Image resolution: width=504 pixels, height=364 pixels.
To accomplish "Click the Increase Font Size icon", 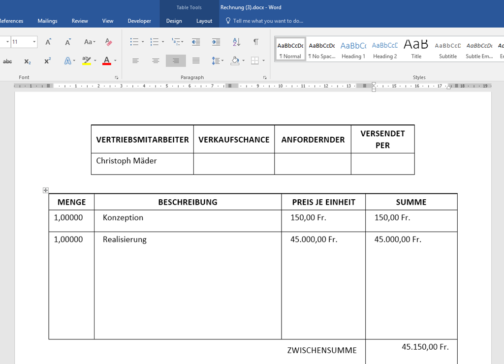I will 48,42.
